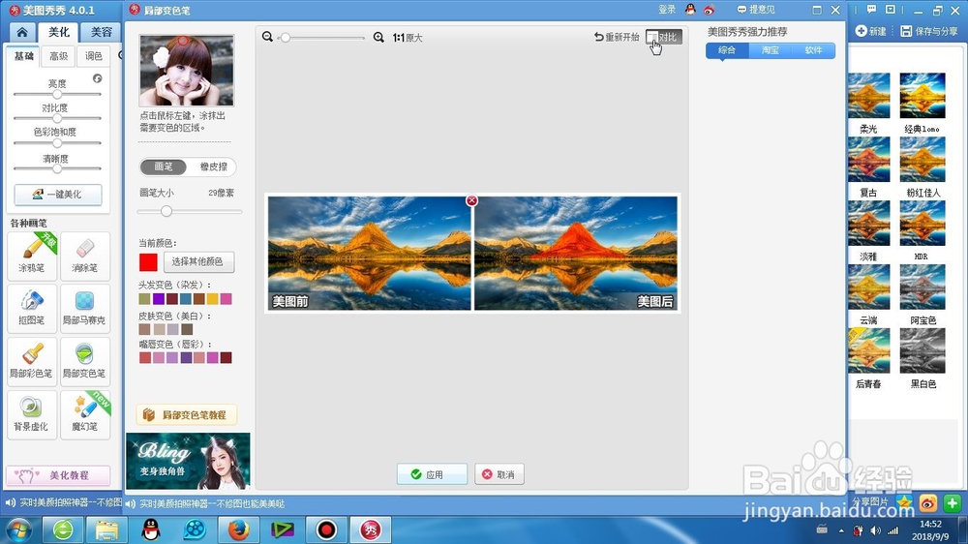Click the 应用 apply button
968x544 pixels.
[432, 474]
